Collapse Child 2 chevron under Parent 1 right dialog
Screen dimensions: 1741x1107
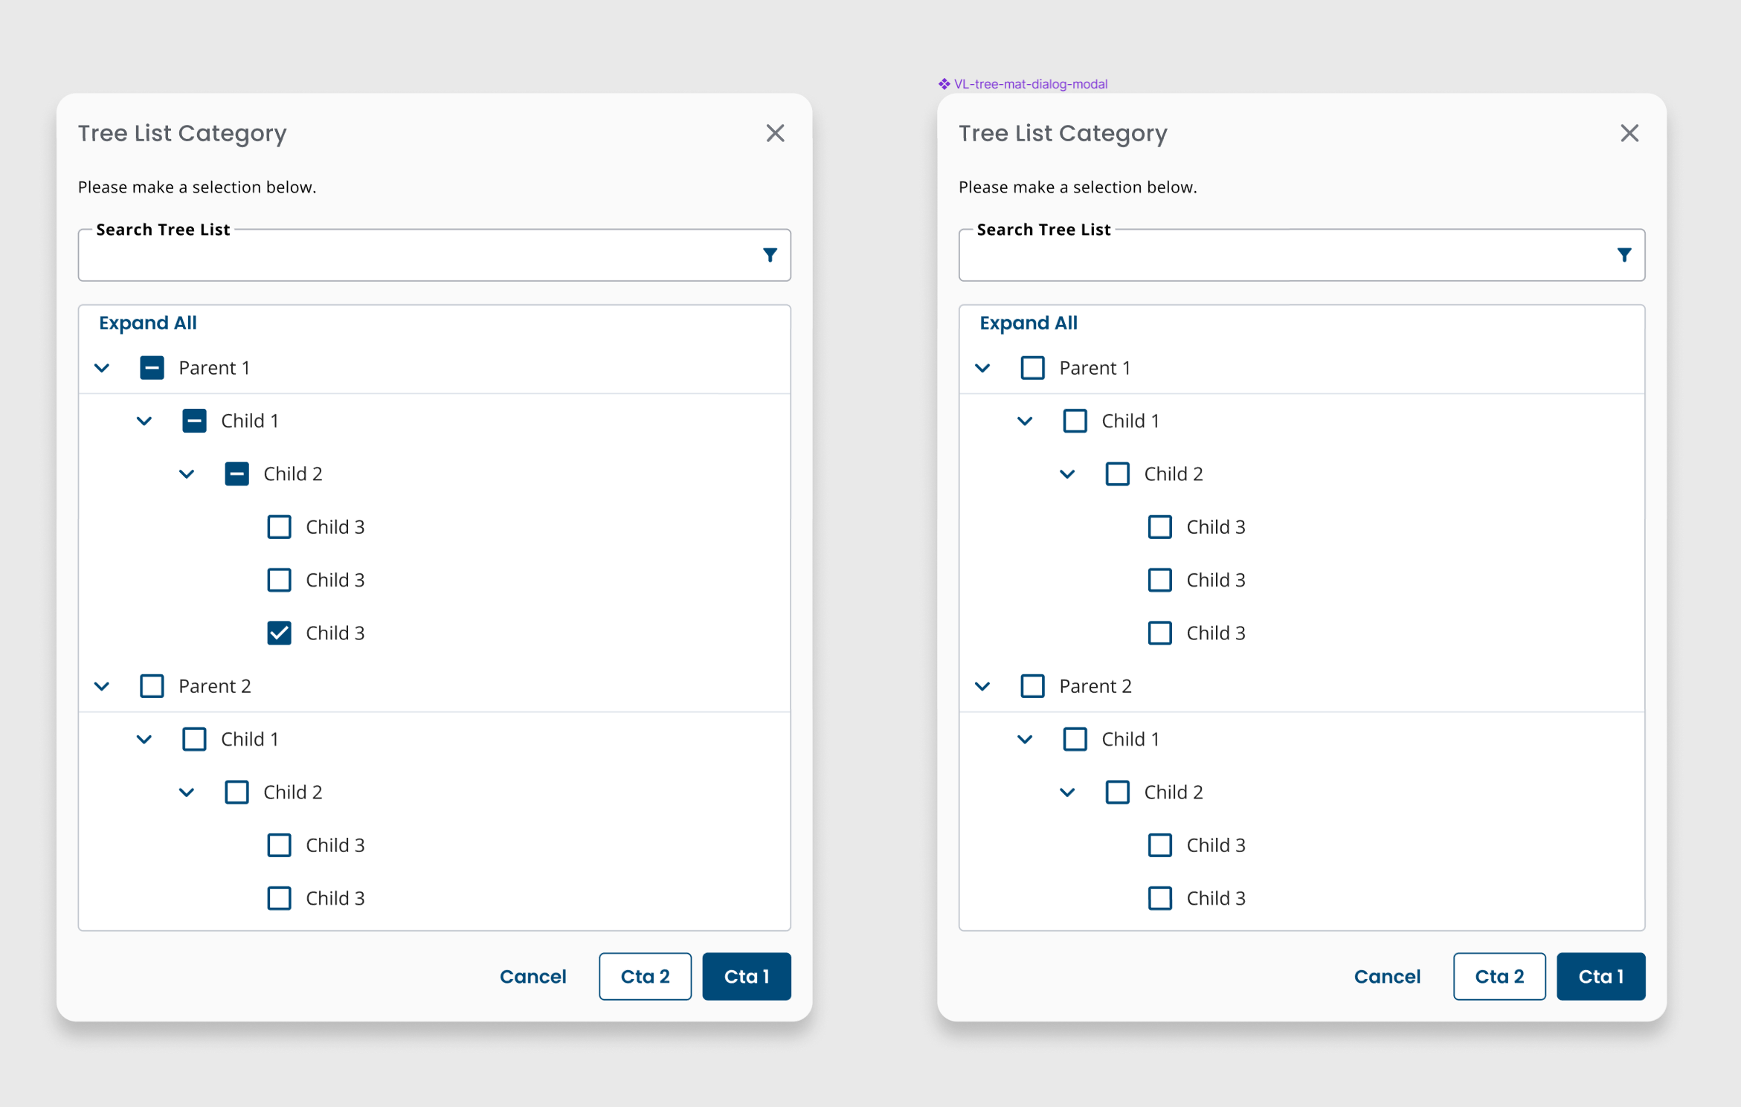coord(1066,474)
